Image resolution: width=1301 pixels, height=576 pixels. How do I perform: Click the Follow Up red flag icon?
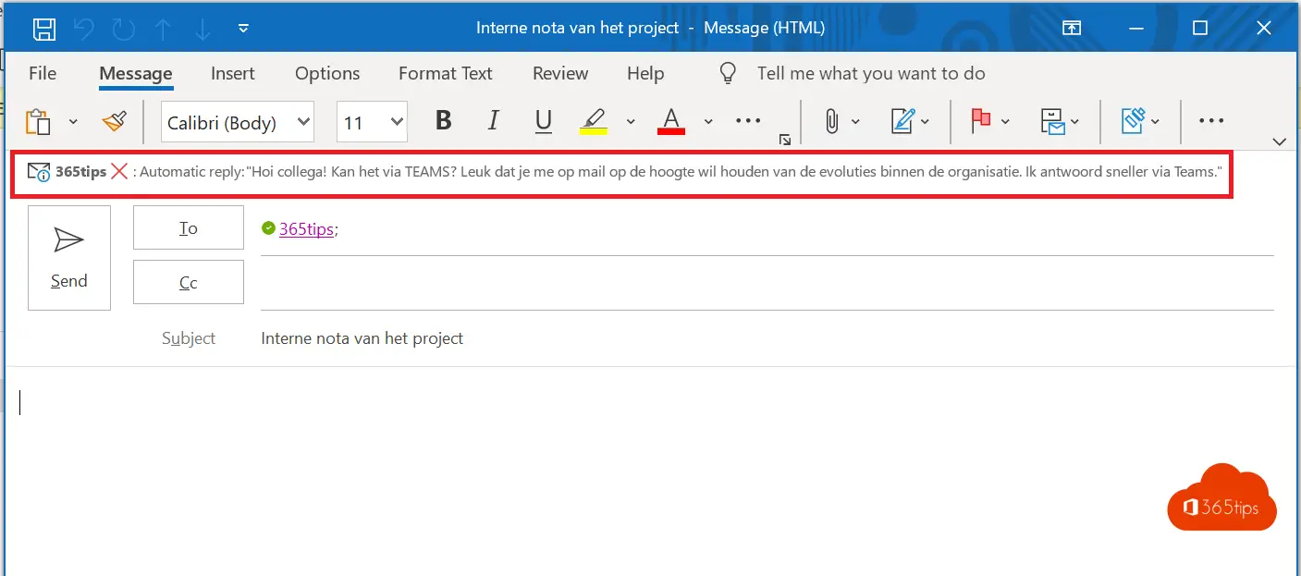pyautogui.click(x=980, y=121)
